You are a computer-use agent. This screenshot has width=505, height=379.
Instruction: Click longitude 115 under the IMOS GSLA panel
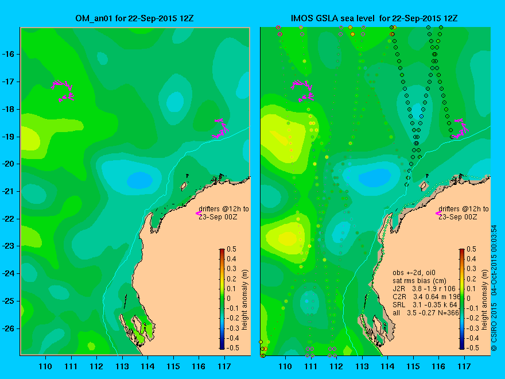click(413, 366)
